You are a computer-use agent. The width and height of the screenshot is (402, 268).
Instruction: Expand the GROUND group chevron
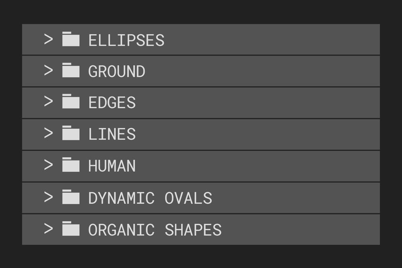click(x=48, y=70)
